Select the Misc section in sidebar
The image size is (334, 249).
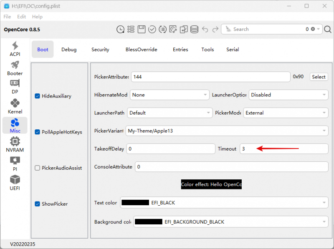point(15,126)
